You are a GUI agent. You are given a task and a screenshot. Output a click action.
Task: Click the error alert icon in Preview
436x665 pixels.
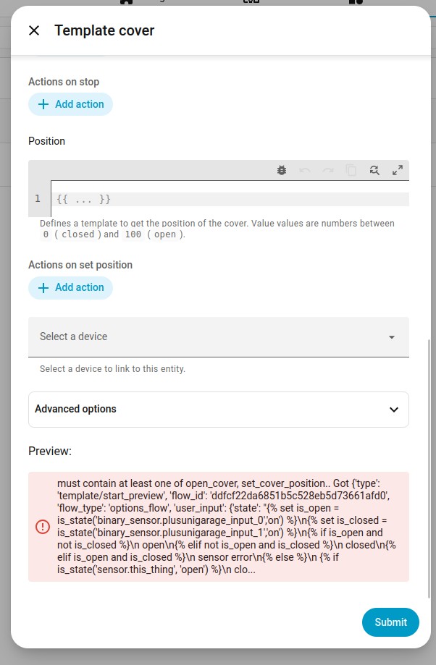tap(43, 527)
